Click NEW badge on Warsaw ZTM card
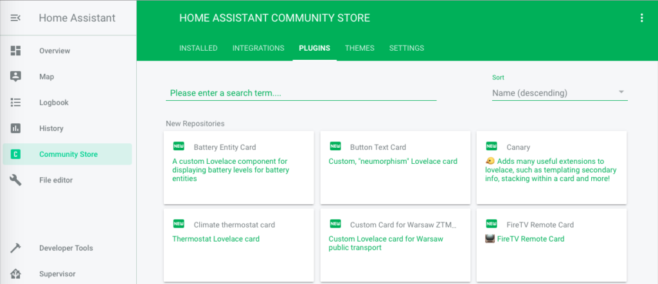 pyautogui.click(x=335, y=224)
